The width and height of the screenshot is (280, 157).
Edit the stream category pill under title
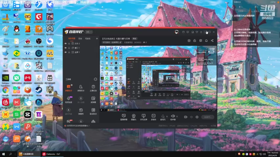click(112, 42)
